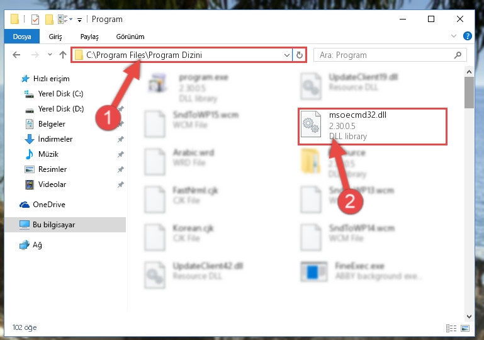Open the blue Help question mark
Viewport: 484px width, 340px height.
coord(468,36)
